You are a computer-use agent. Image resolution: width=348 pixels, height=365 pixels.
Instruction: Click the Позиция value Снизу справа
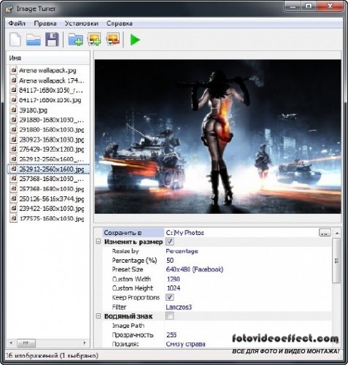coord(185,344)
